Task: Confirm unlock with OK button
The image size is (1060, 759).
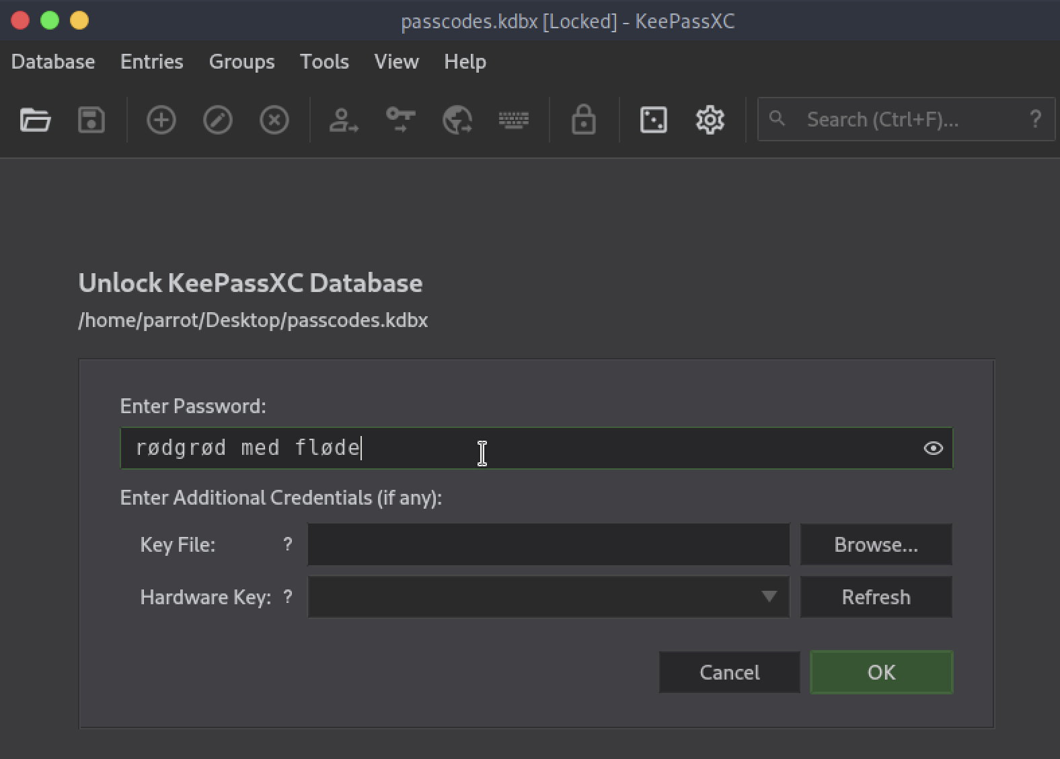Action: coord(882,672)
